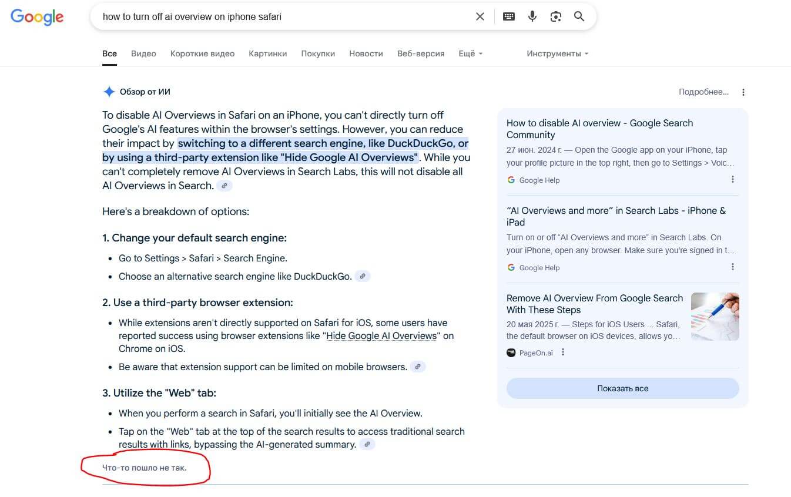791x497 pixels.
Task: Switch to the Все tab
Action: tap(109, 53)
